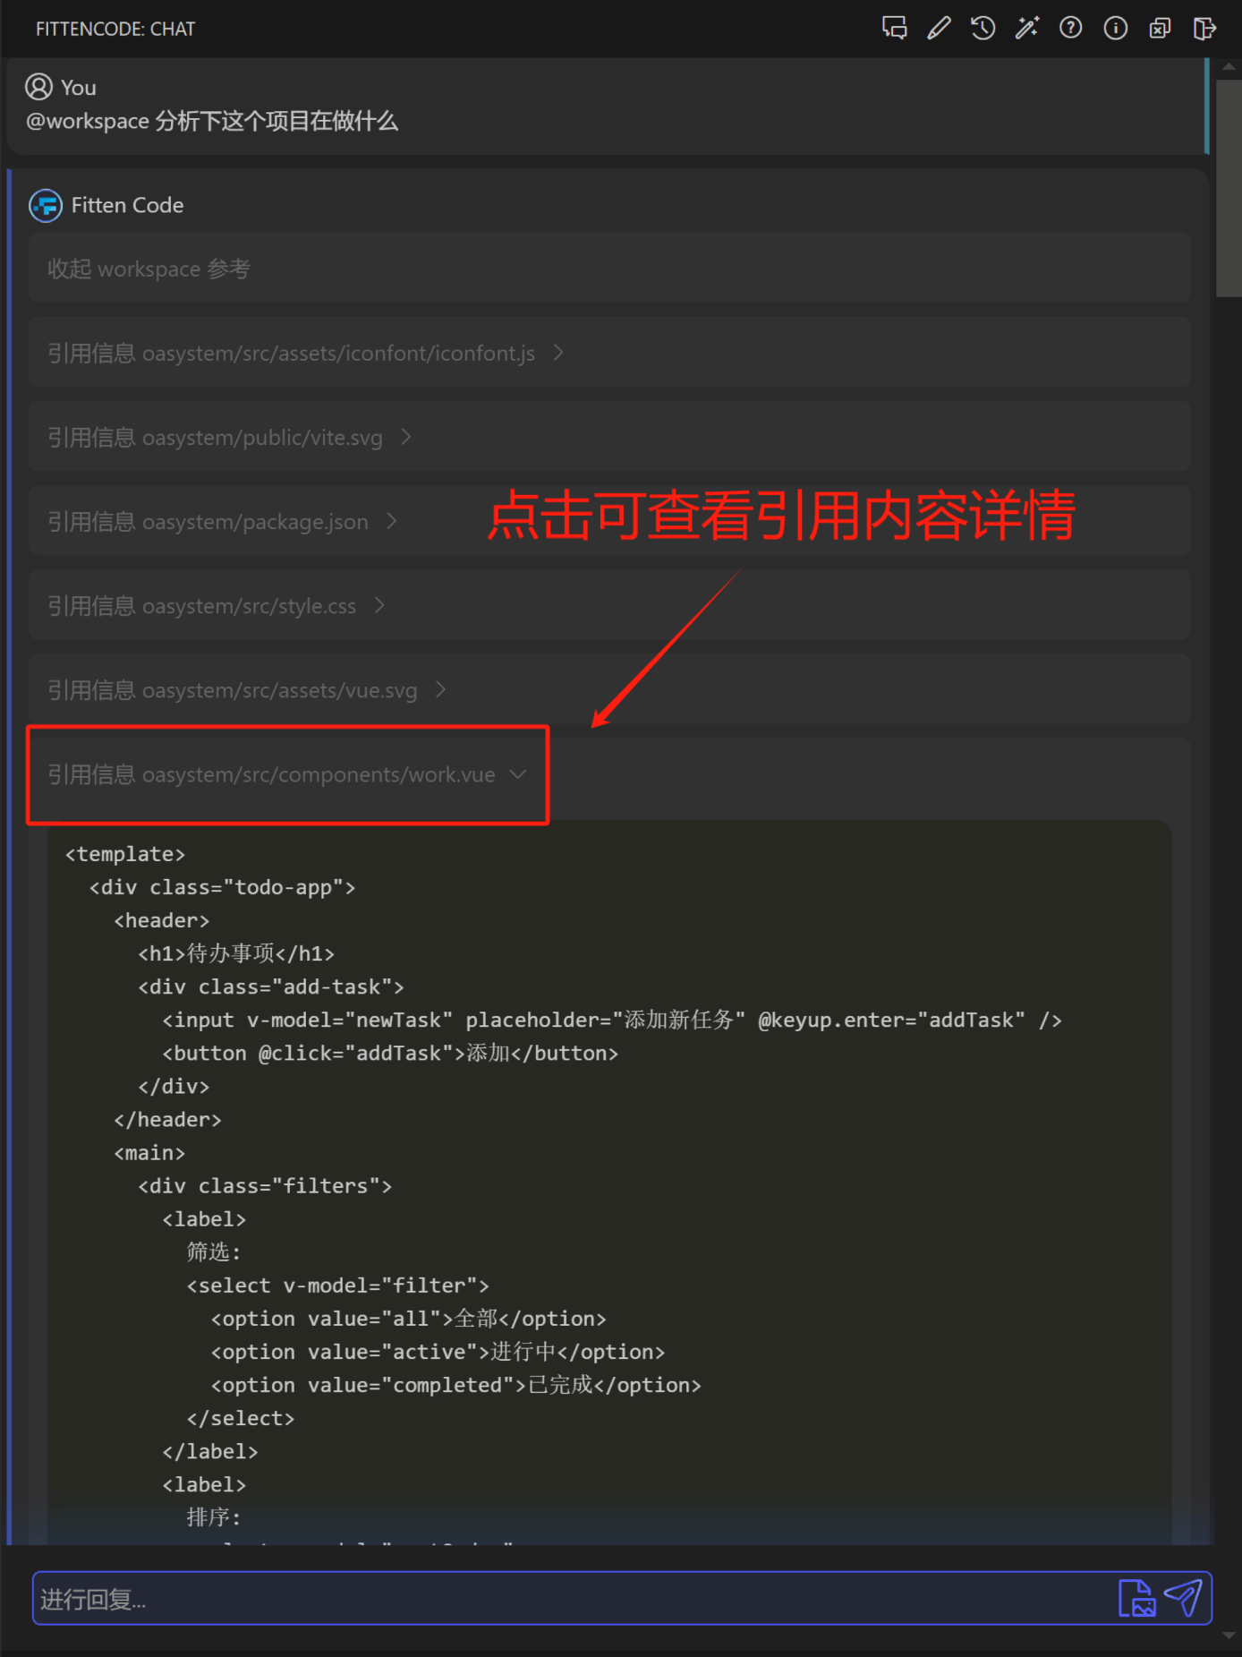The image size is (1242, 1657).
Task: Collapse the workspace references (收起 workspace 参考)
Action: 149,269
